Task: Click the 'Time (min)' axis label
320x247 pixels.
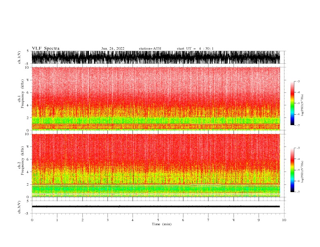Action: coord(162,224)
